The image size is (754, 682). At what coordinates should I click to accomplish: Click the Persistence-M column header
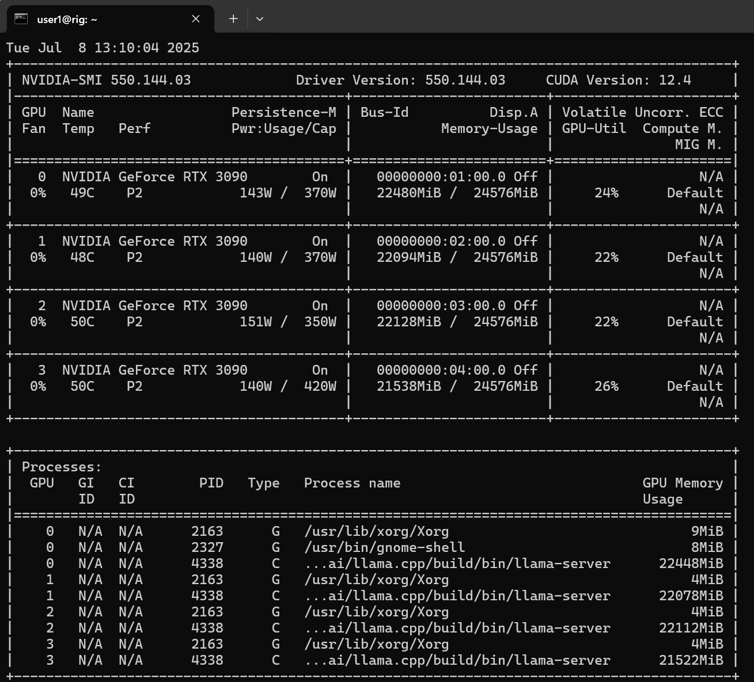pos(284,113)
